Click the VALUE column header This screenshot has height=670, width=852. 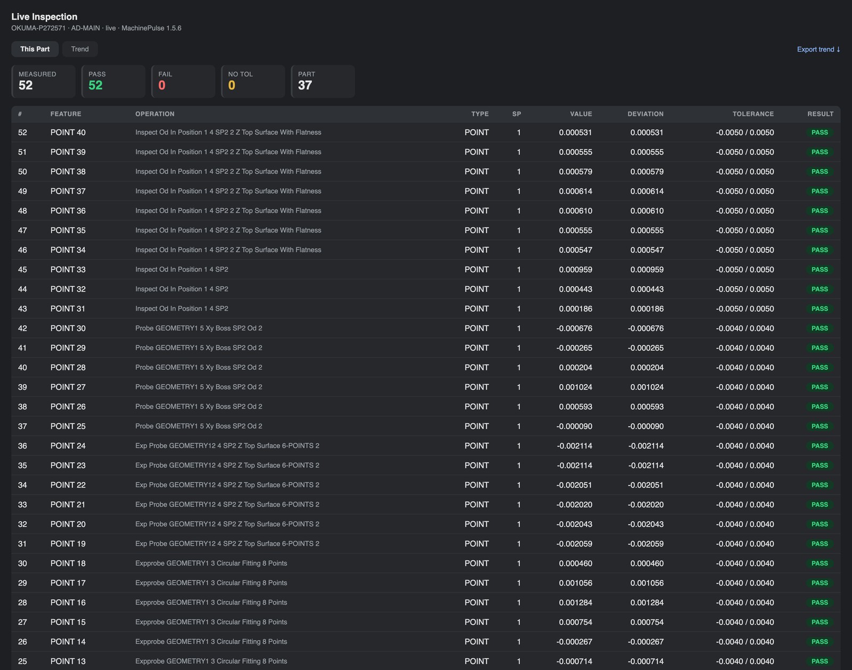point(581,114)
